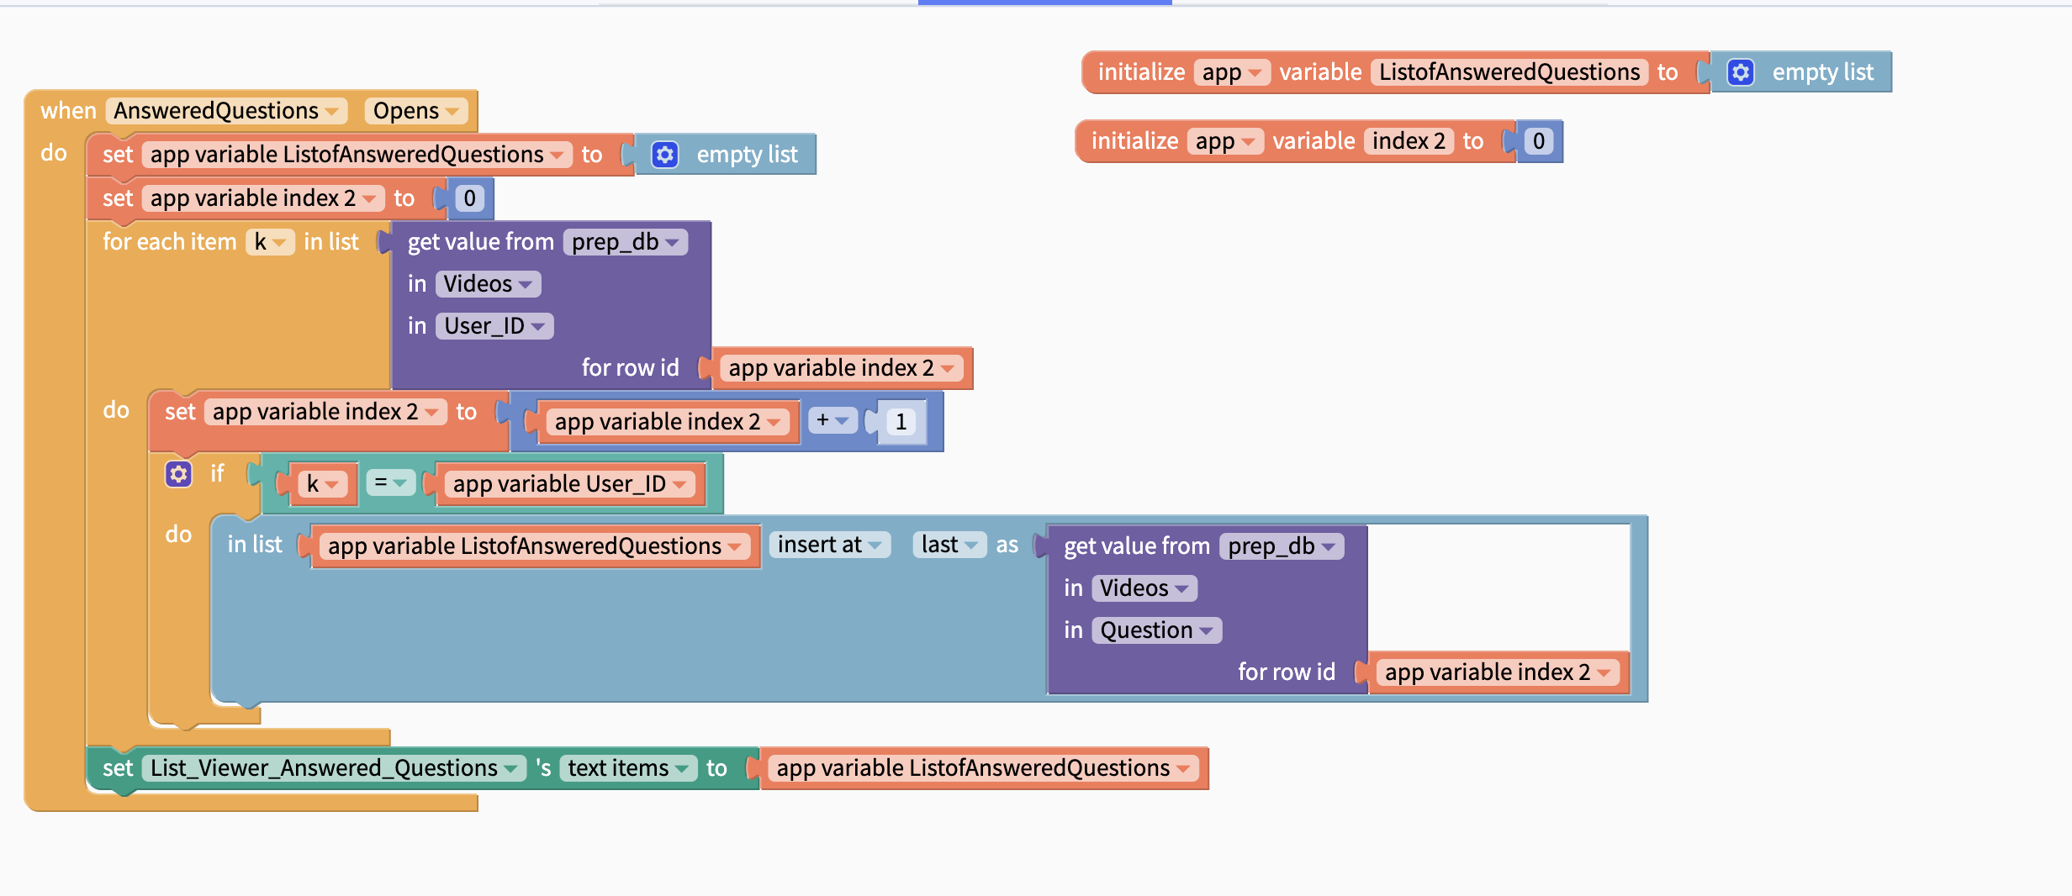Open variable dropdown in 'set index 2 to 0'
The image size is (2072, 896).
(x=263, y=198)
